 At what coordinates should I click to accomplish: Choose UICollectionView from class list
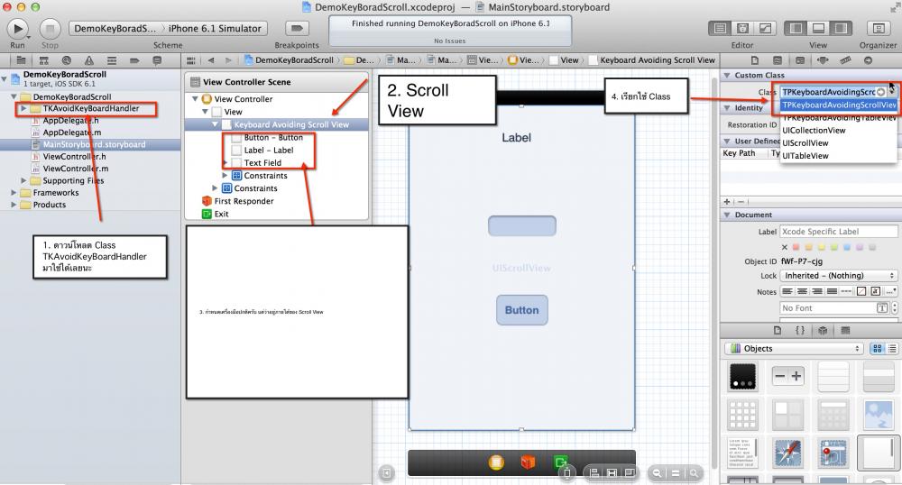(814, 131)
